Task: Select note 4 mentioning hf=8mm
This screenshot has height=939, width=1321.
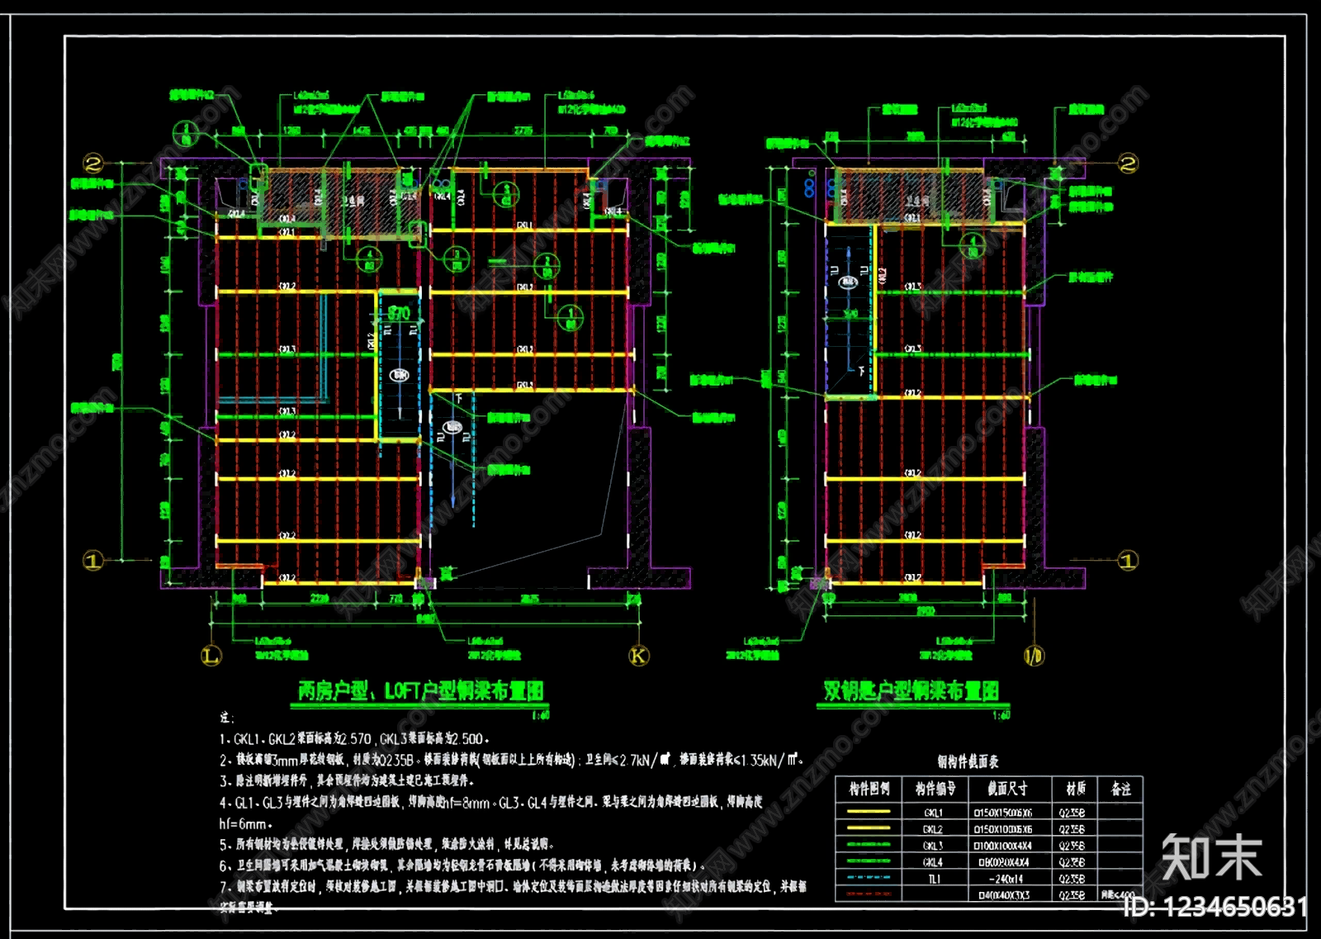Action: pos(491,802)
